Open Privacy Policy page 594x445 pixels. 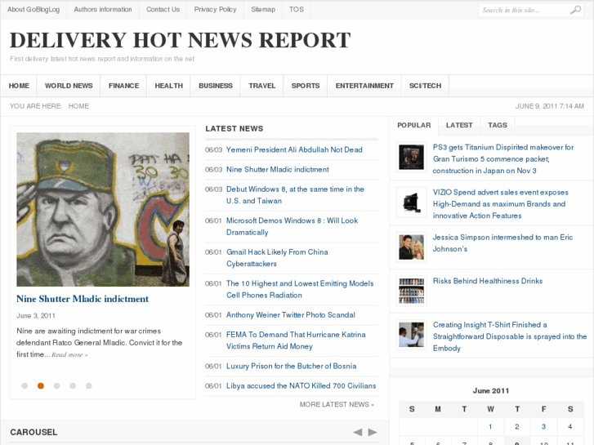[x=215, y=10]
